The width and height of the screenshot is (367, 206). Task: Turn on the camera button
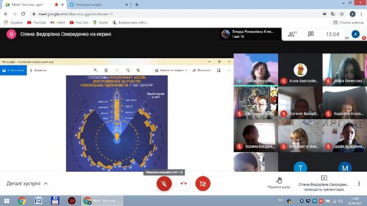pyautogui.click(x=202, y=184)
